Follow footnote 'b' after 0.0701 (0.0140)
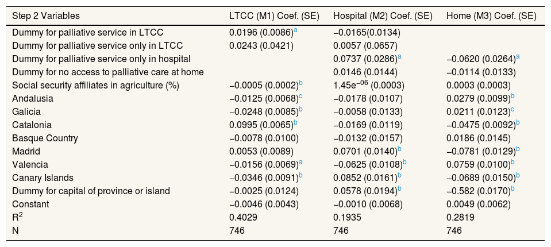 tap(400, 149)
